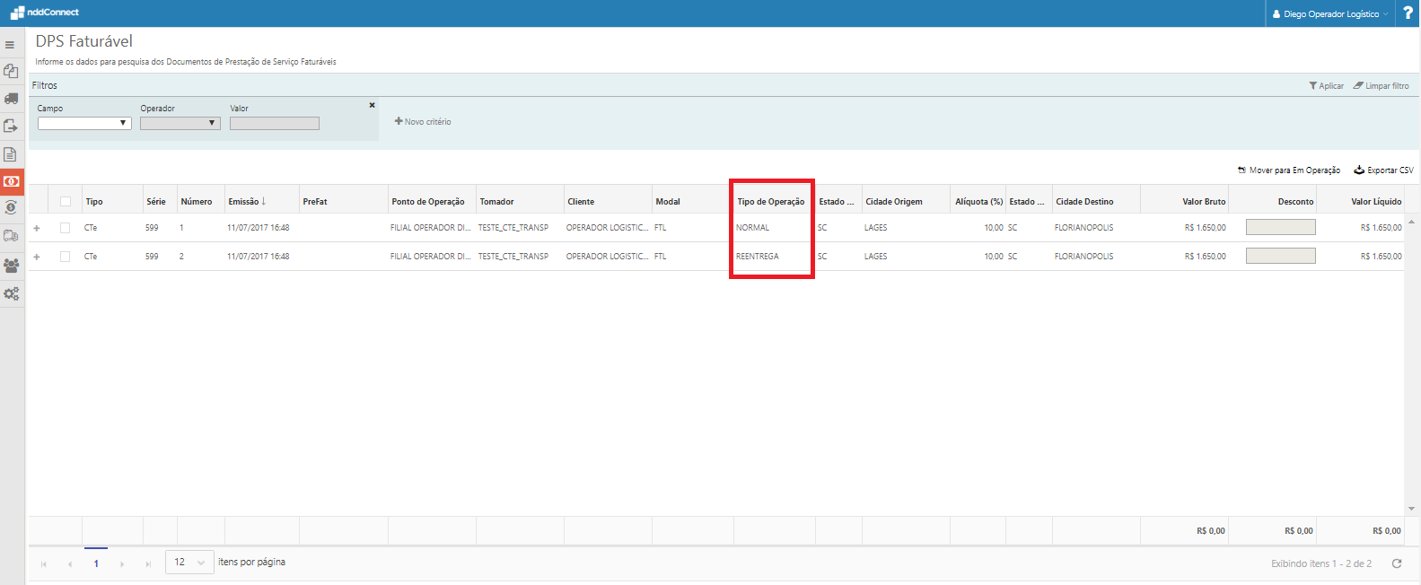Click the Desconto field in the first row
The height and width of the screenshot is (585, 1421).
(x=1280, y=228)
